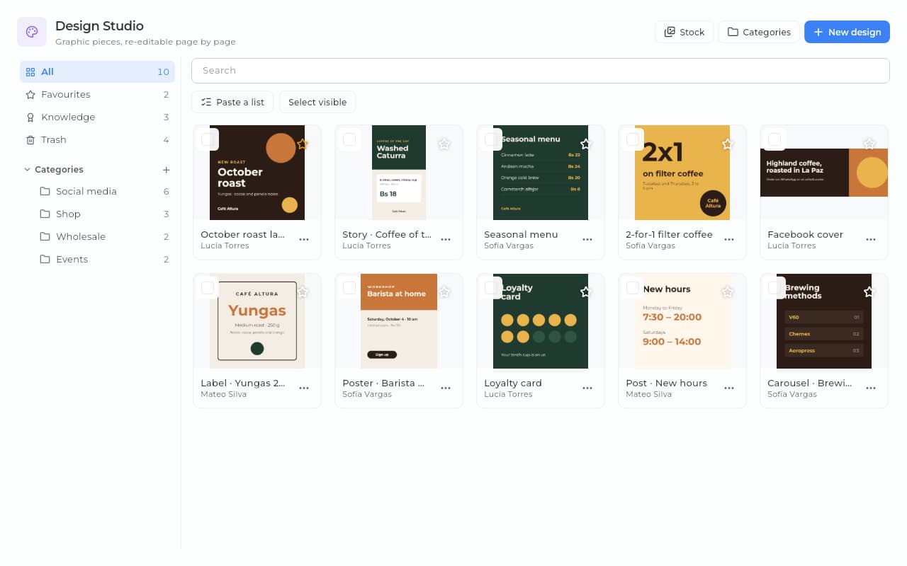Image resolution: width=907 pixels, height=566 pixels.
Task: Open the Stock library
Action: [x=684, y=32]
